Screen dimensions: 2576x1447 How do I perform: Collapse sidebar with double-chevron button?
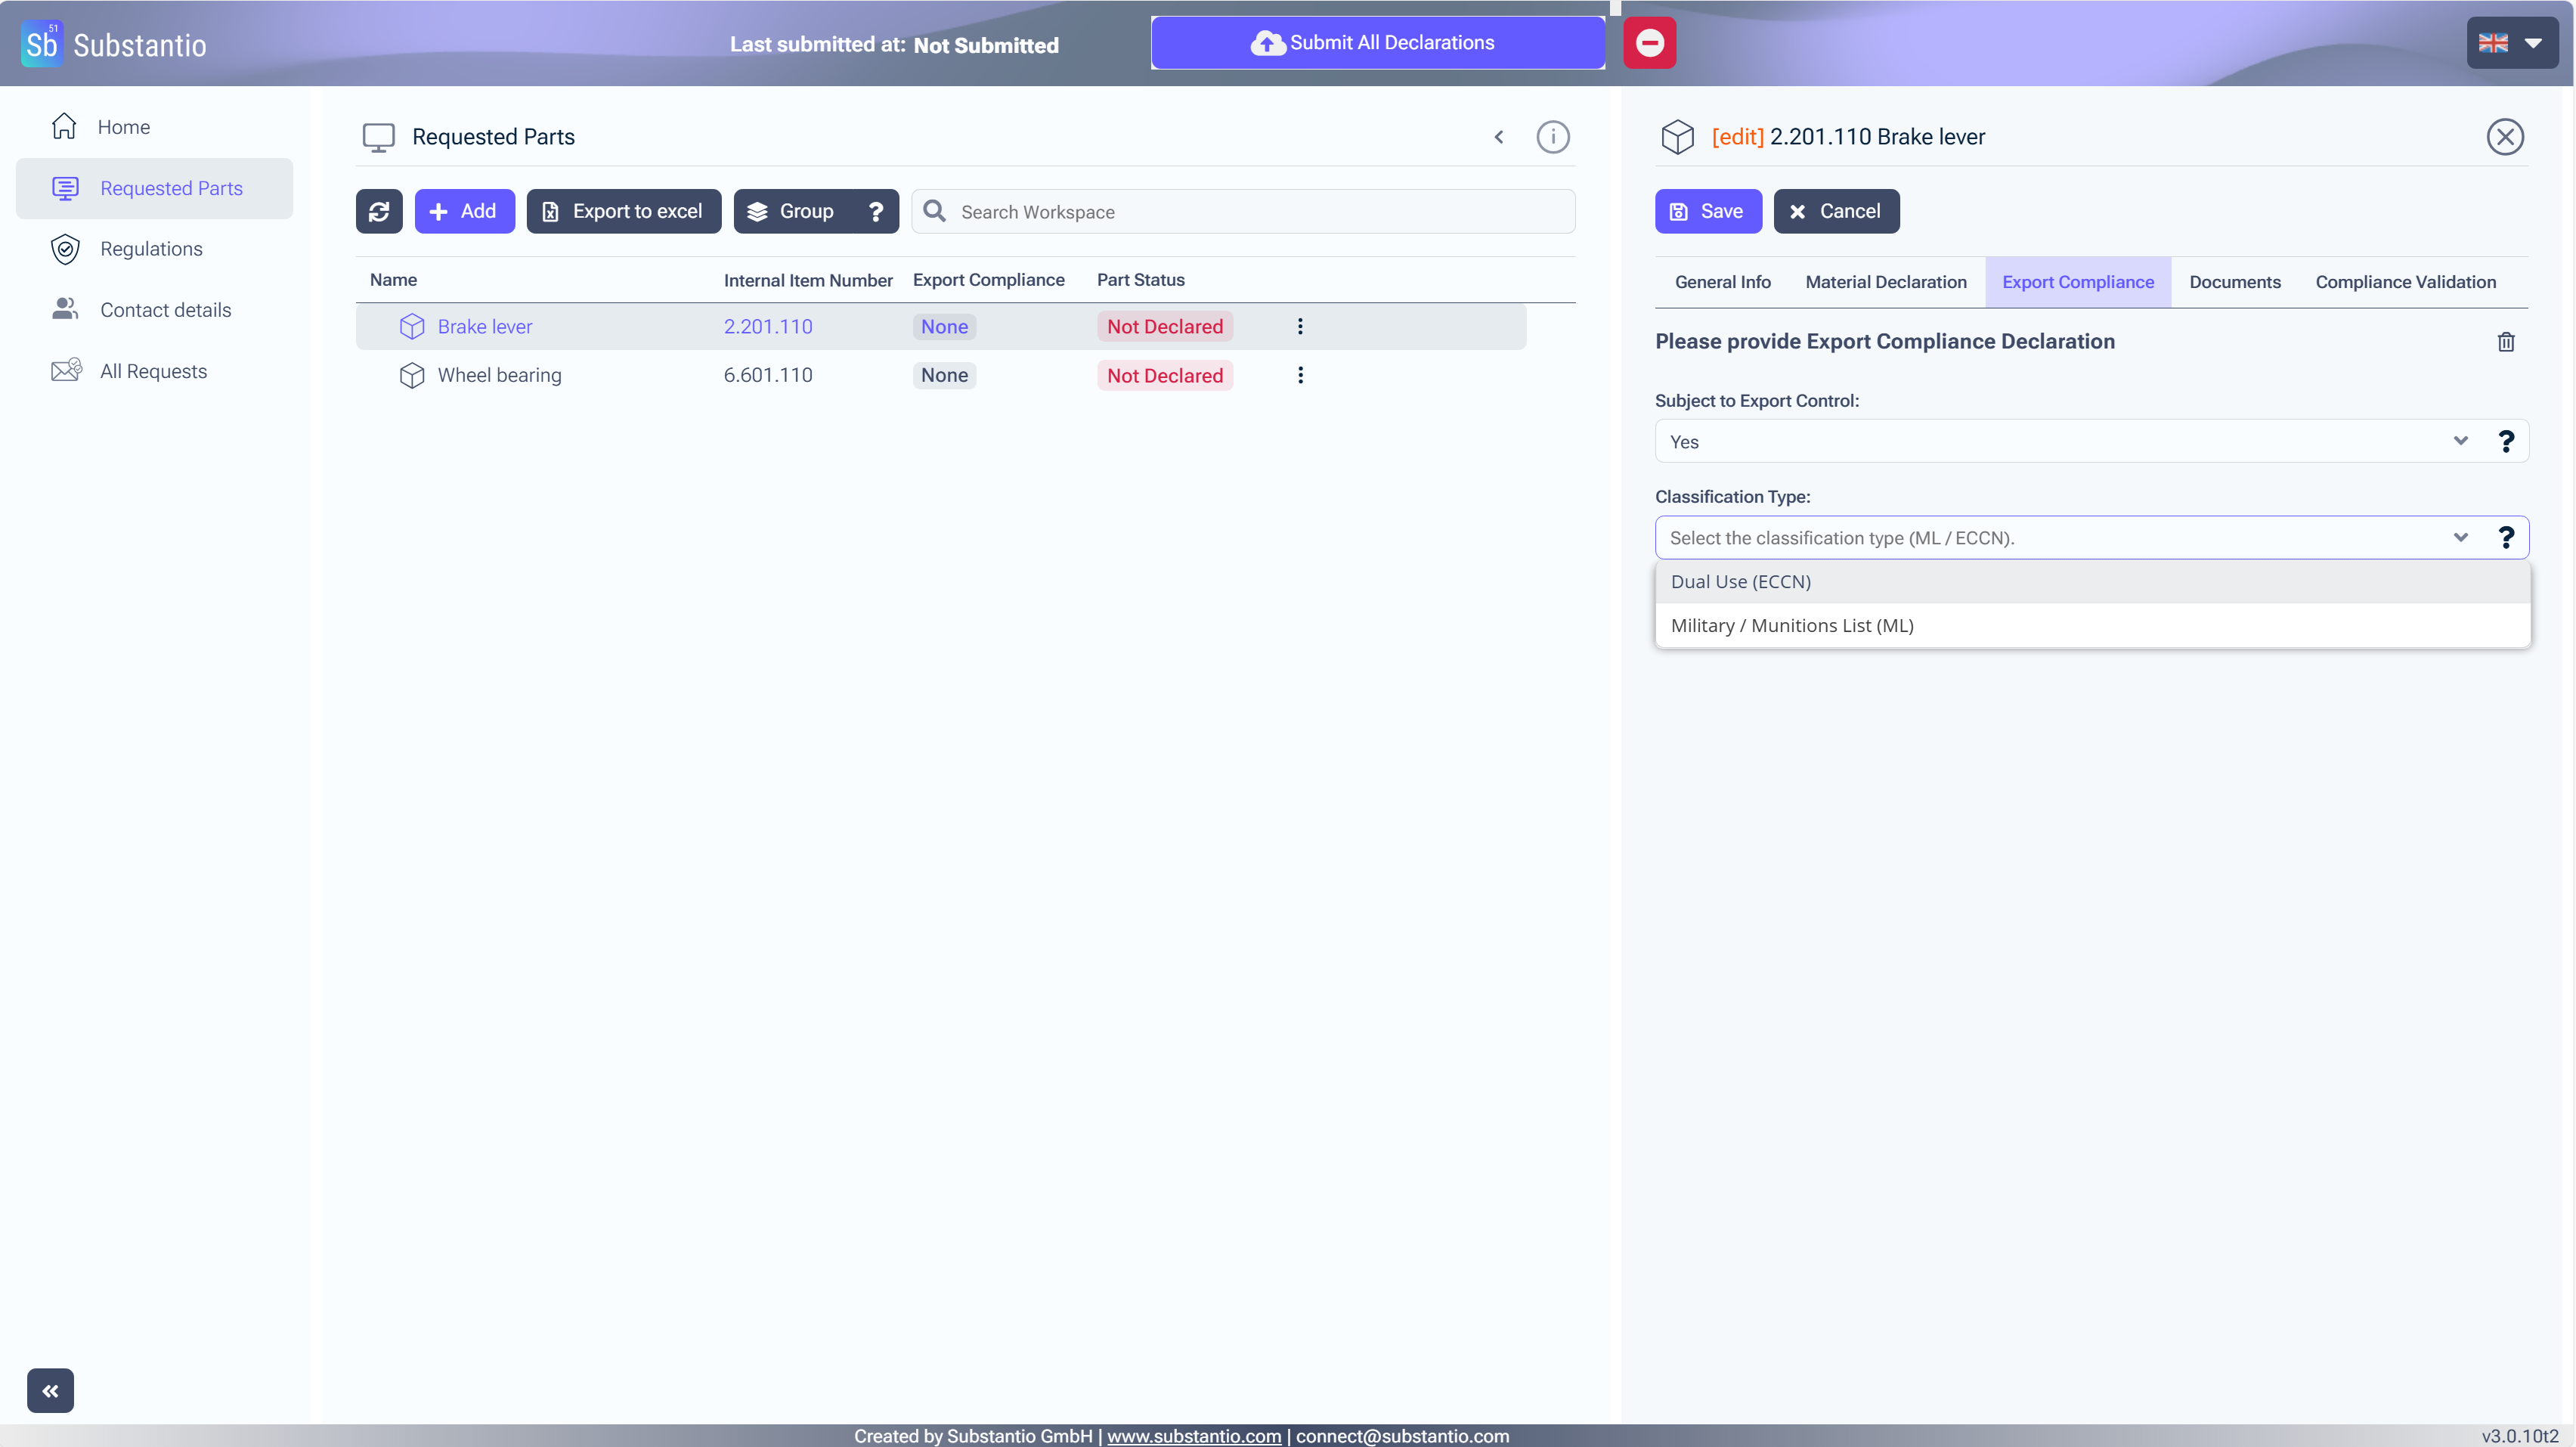click(50, 1390)
